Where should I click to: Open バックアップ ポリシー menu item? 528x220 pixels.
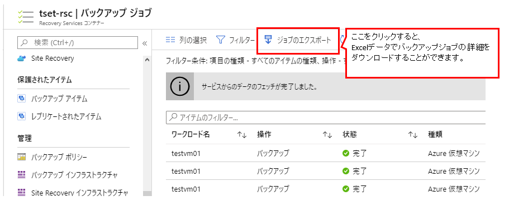[x=59, y=157]
